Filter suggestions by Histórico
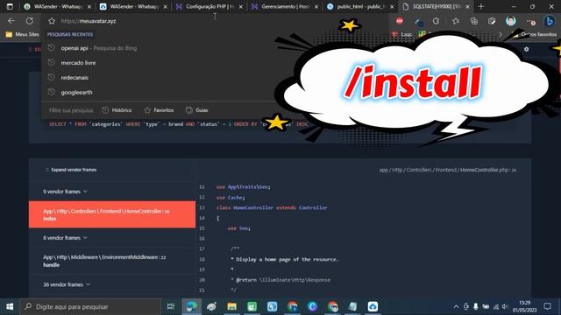 (117, 110)
